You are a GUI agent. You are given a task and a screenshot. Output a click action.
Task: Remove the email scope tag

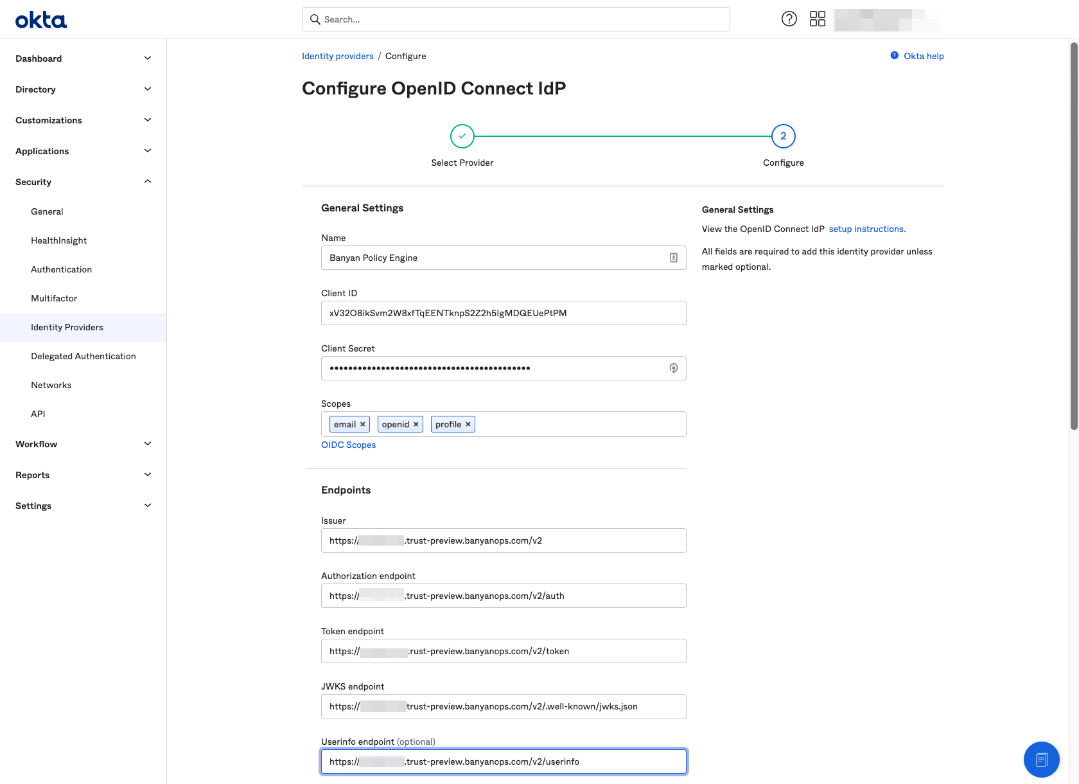[x=362, y=424]
